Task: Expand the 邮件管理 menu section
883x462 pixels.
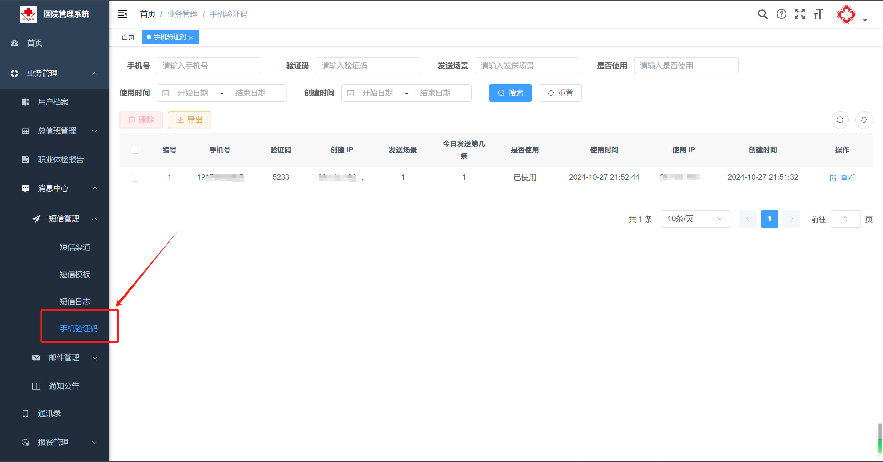Action: [65, 358]
